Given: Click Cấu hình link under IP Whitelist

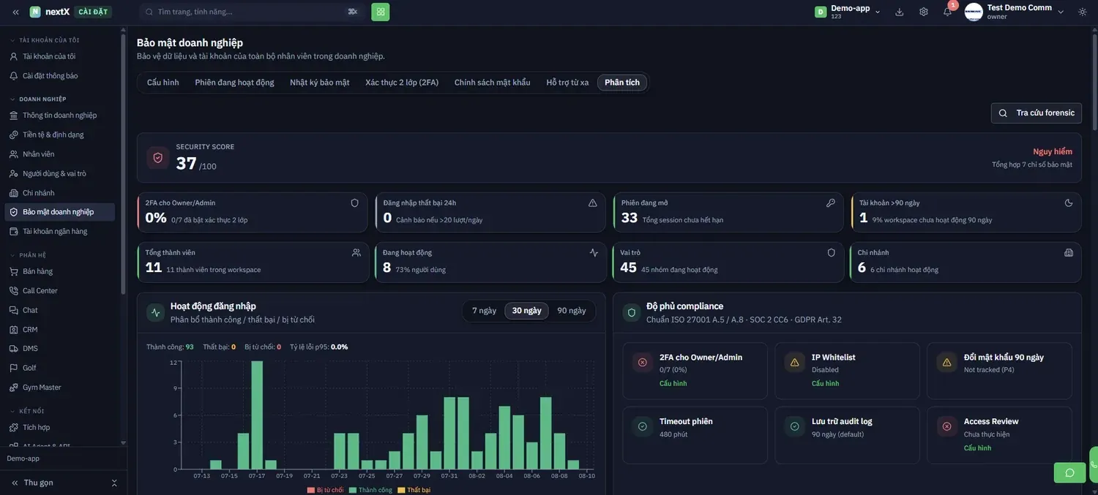Looking at the screenshot, I should click(x=825, y=383).
